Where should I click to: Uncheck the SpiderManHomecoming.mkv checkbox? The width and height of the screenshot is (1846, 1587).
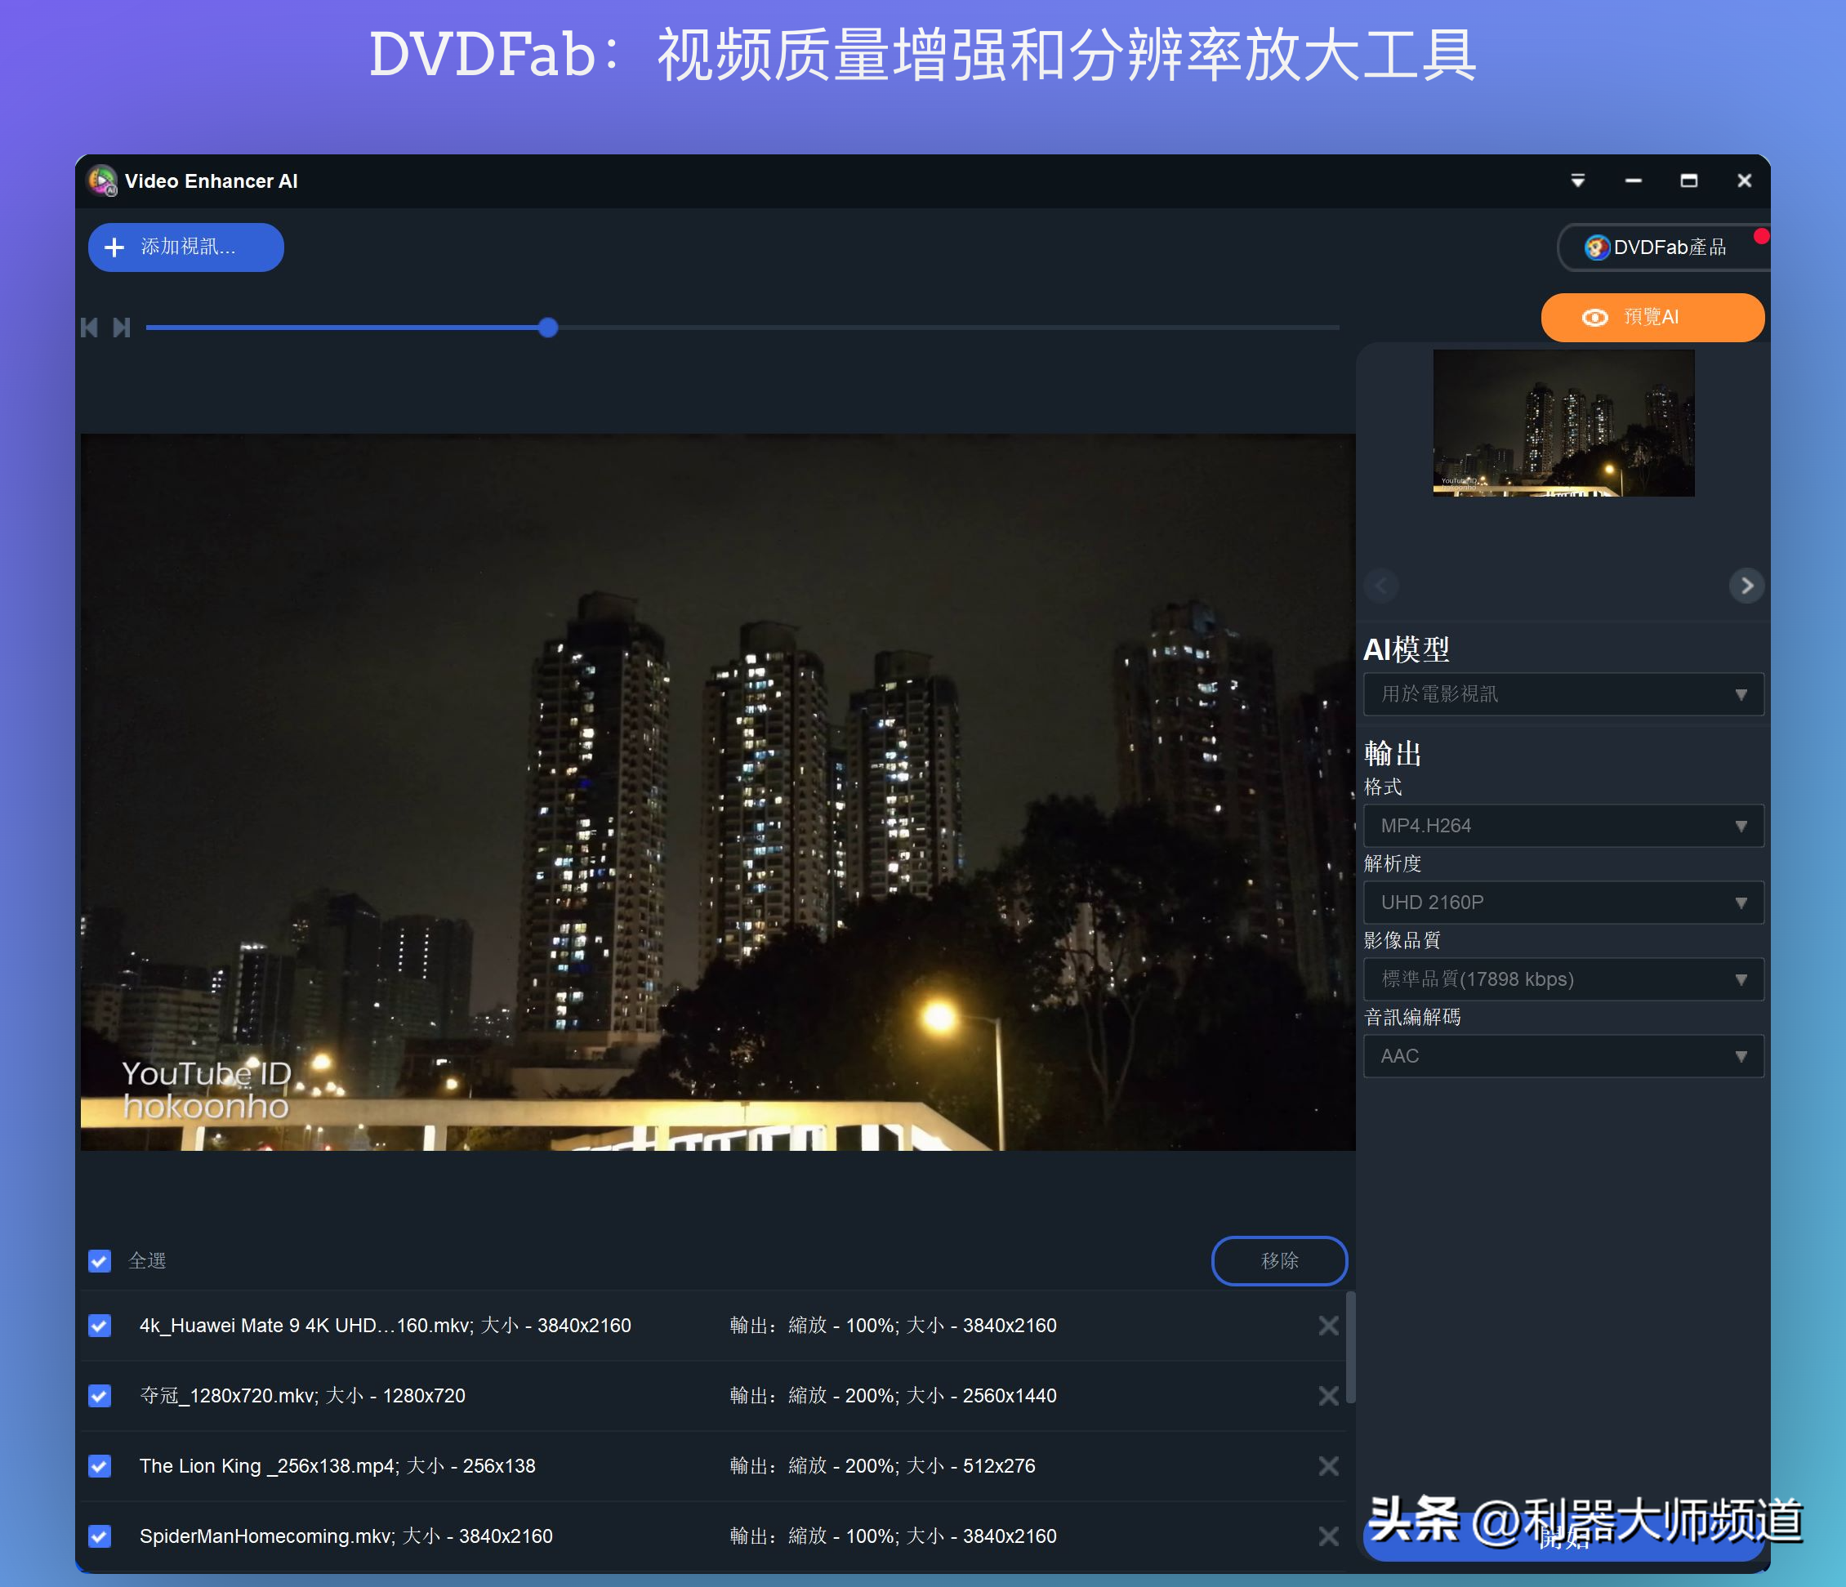click(100, 1536)
